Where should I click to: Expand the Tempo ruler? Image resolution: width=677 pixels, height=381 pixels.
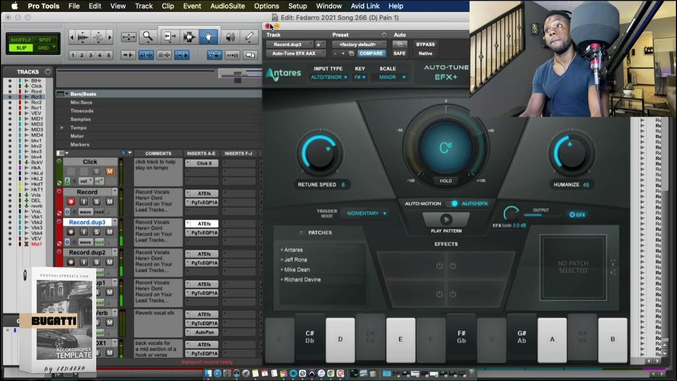pyautogui.click(x=62, y=128)
